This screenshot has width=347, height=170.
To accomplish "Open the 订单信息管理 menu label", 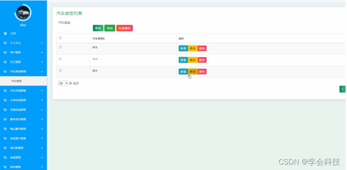I will 18,100.
